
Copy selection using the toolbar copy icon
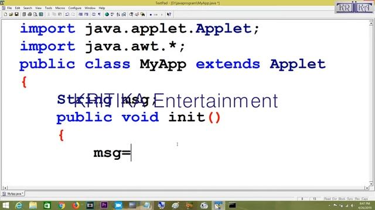point(54,14)
